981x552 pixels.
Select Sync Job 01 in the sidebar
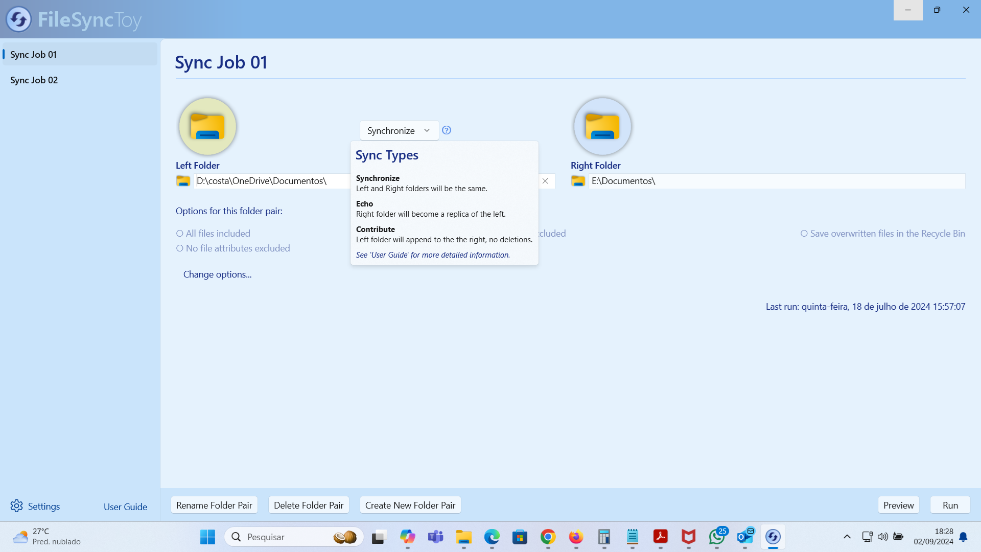click(x=34, y=54)
